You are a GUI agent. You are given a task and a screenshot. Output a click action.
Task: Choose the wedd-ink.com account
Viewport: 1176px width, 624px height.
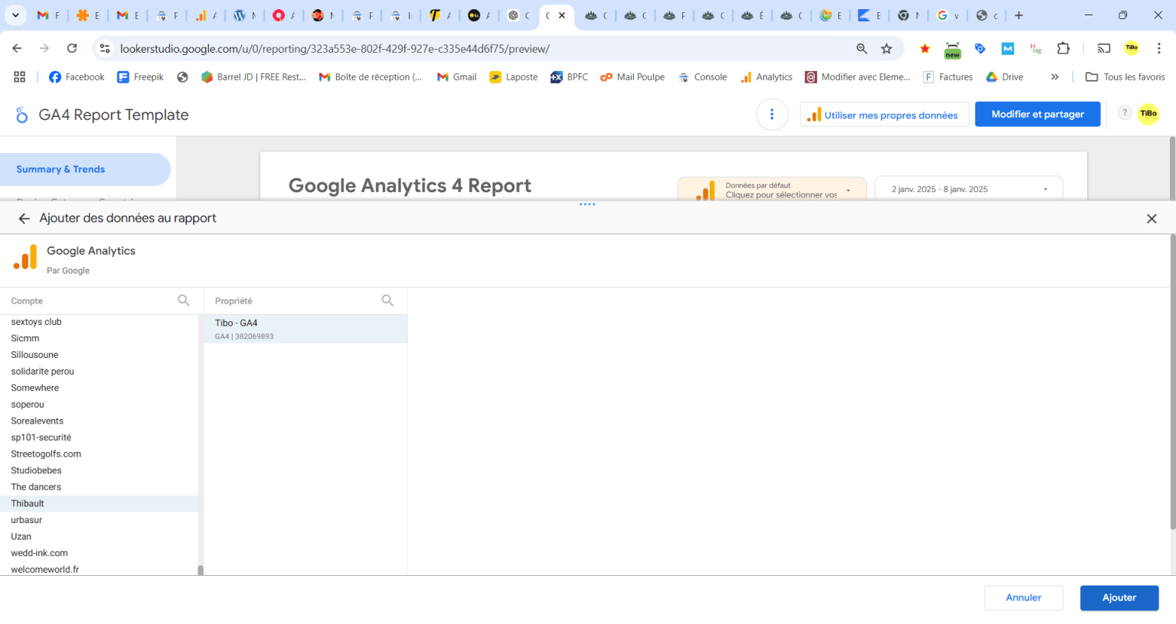coord(99,553)
